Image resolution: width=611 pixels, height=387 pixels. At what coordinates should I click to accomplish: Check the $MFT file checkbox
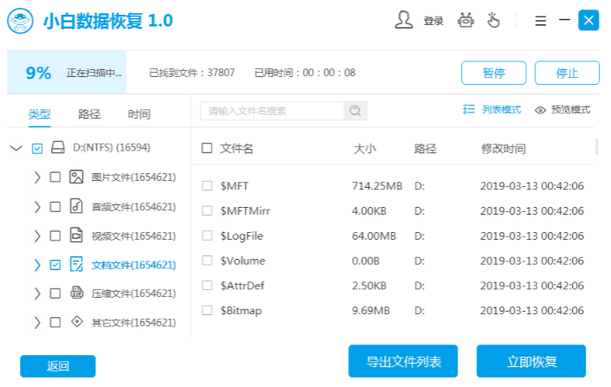(x=207, y=185)
